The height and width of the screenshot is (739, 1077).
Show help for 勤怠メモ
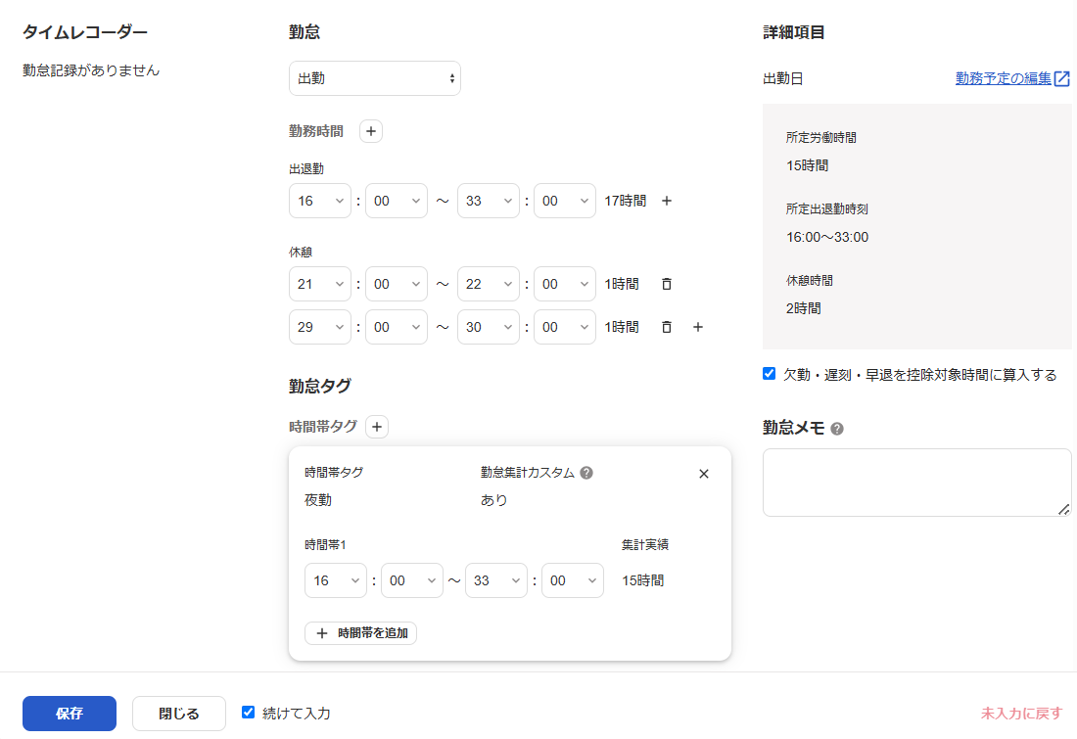point(836,429)
